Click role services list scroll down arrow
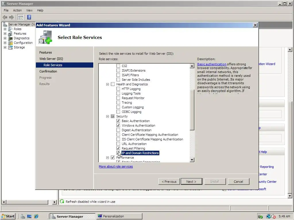Image resolution: width=294 pixels, height=220 pixels. [192, 160]
